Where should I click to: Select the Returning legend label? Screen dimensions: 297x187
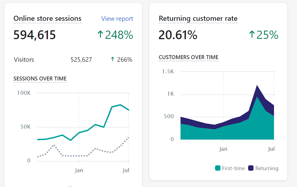pos(267,168)
